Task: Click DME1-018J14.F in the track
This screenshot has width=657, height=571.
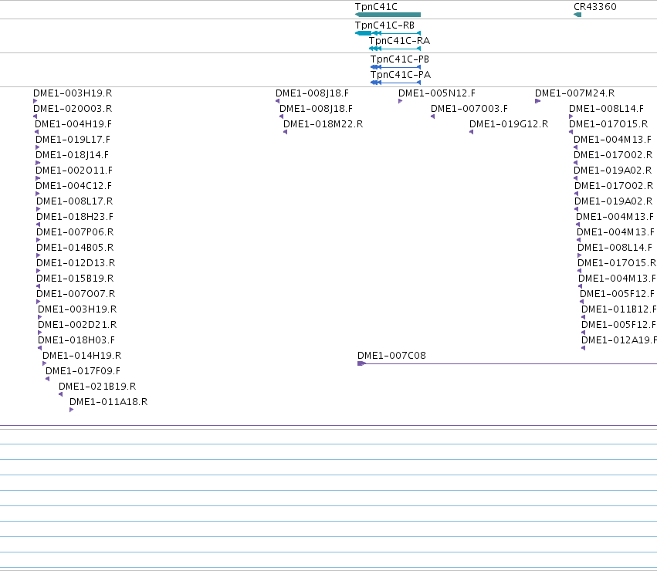Action: click(72, 155)
